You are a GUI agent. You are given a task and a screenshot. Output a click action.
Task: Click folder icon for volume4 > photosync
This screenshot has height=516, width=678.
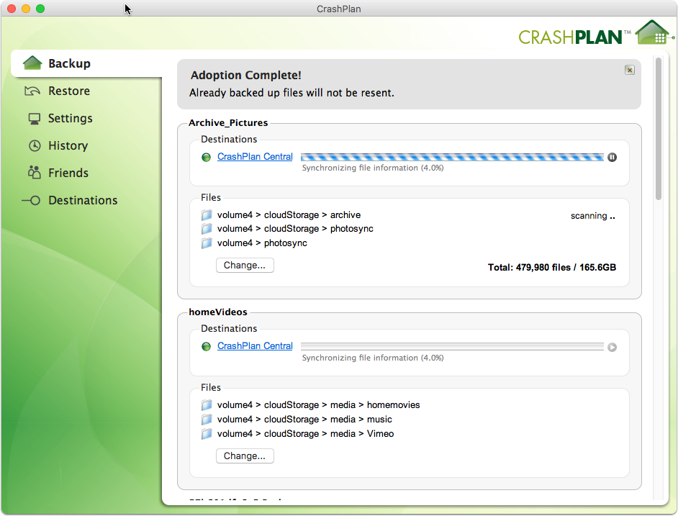click(207, 243)
